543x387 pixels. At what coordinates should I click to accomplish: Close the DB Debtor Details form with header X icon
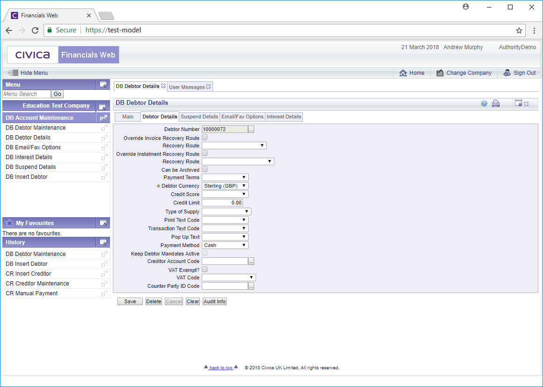pos(526,104)
